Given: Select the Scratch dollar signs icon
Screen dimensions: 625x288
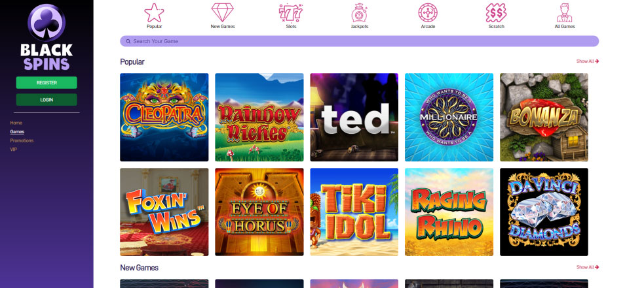Looking at the screenshot, I should pyautogui.click(x=496, y=12).
